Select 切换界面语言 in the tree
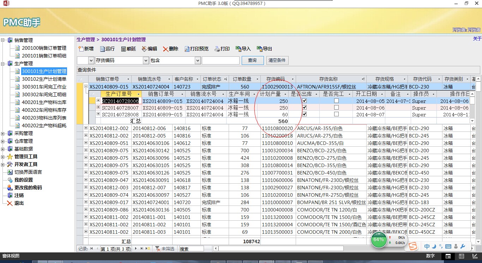482x263 pixels. [x=28, y=172]
